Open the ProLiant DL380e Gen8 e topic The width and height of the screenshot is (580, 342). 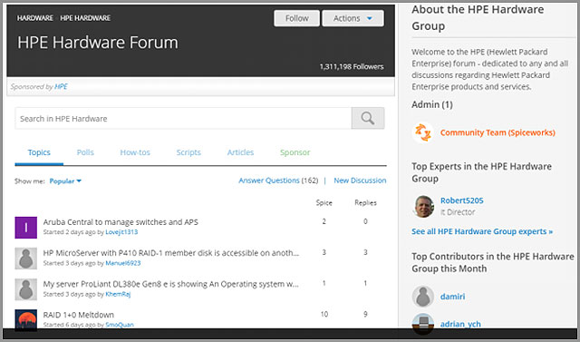[171, 284]
